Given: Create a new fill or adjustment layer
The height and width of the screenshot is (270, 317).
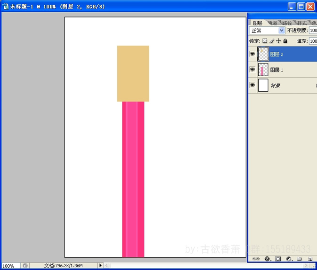Looking at the screenshot, I should (x=289, y=259).
